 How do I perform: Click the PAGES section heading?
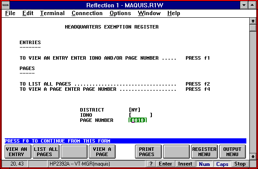tap(27, 68)
